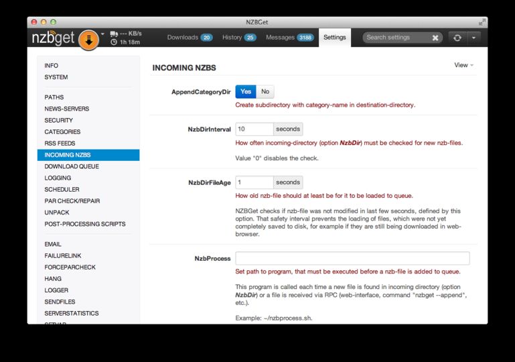Open DOWNLOAD QUEUE section
Viewport: 515px width, 362px height.
(x=72, y=166)
